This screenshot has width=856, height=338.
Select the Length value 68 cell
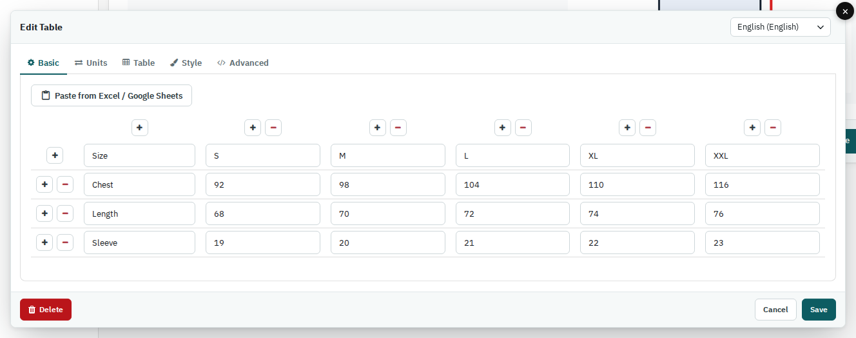263,214
